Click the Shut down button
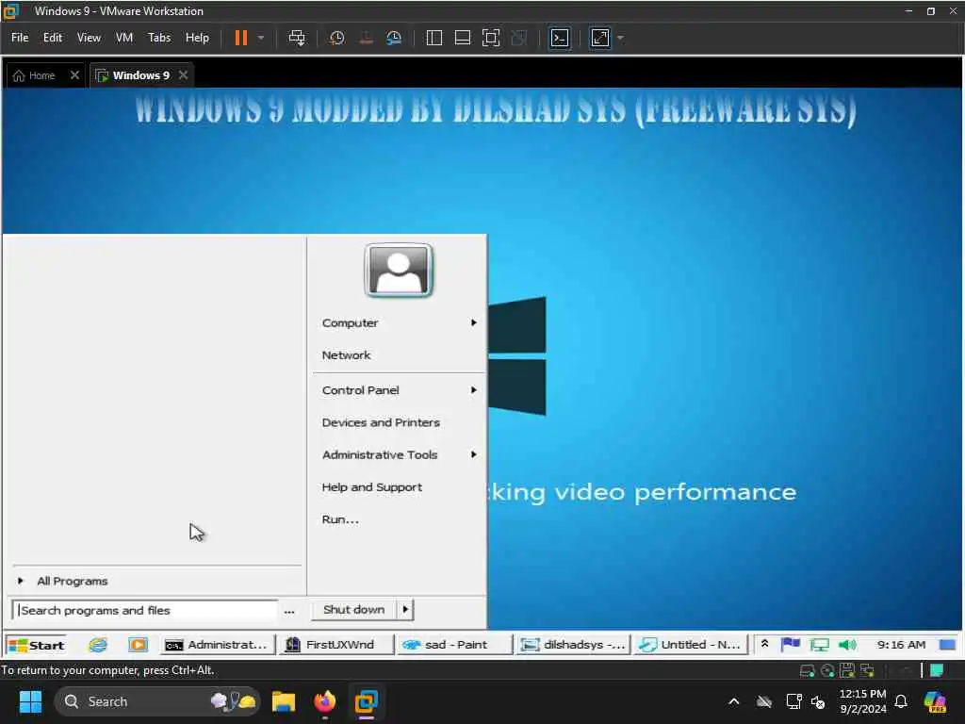This screenshot has width=965, height=724. (352, 610)
